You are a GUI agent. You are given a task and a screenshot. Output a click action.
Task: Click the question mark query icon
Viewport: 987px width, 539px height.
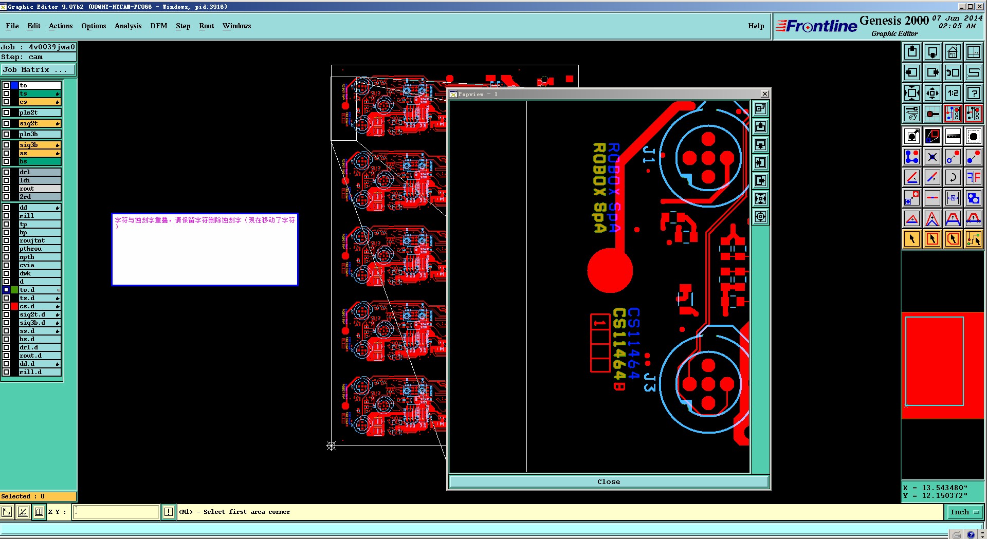tap(974, 93)
